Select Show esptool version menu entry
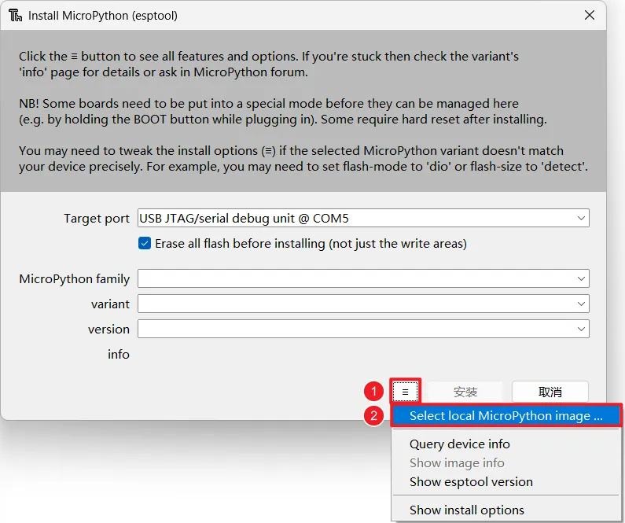 (x=471, y=482)
